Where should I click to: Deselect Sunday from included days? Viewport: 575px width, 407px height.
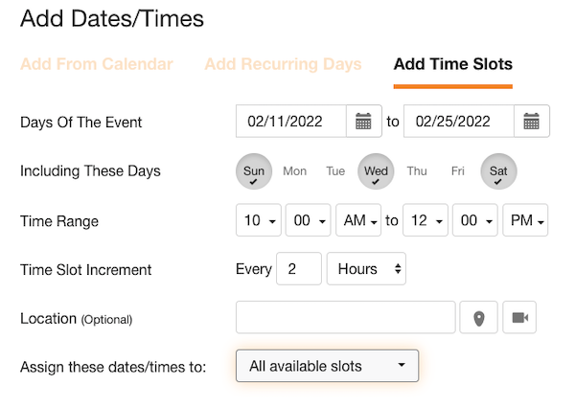click(254, 171)
